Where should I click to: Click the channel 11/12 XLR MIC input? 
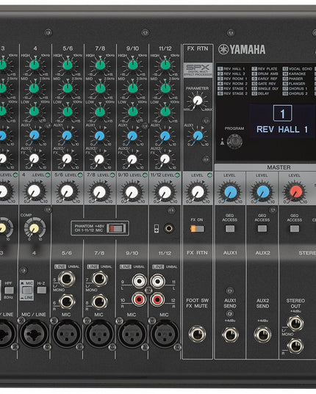click(x=165, y=333)
